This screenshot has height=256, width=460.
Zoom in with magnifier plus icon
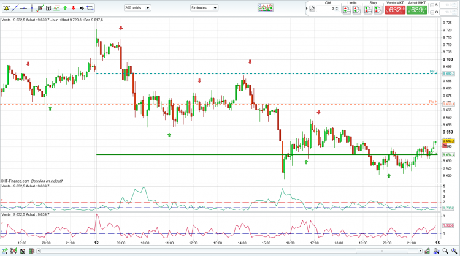pos(454,251)
